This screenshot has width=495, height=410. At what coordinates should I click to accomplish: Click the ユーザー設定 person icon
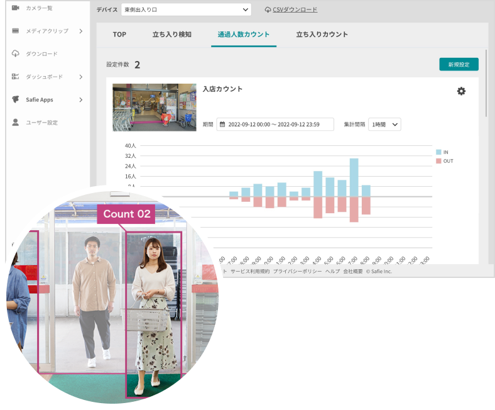point(16,123)
